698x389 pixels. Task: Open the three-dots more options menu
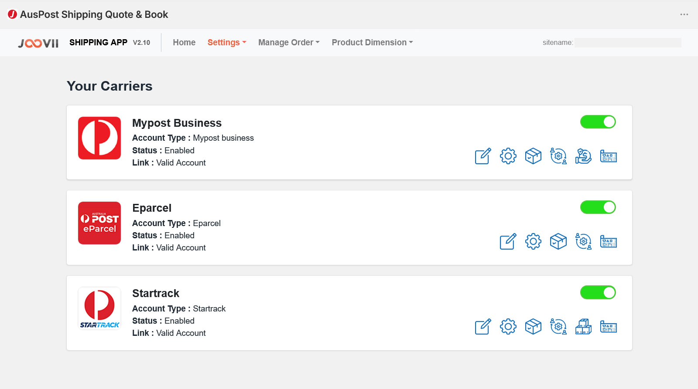click(684, 14)
